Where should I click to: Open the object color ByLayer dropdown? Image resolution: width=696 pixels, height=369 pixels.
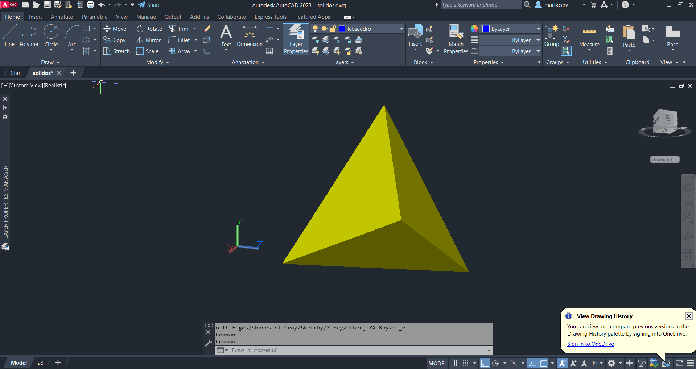538,29
